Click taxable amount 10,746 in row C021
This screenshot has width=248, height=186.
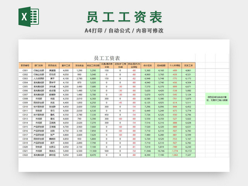pyautogui.click(x=161, y=151)
